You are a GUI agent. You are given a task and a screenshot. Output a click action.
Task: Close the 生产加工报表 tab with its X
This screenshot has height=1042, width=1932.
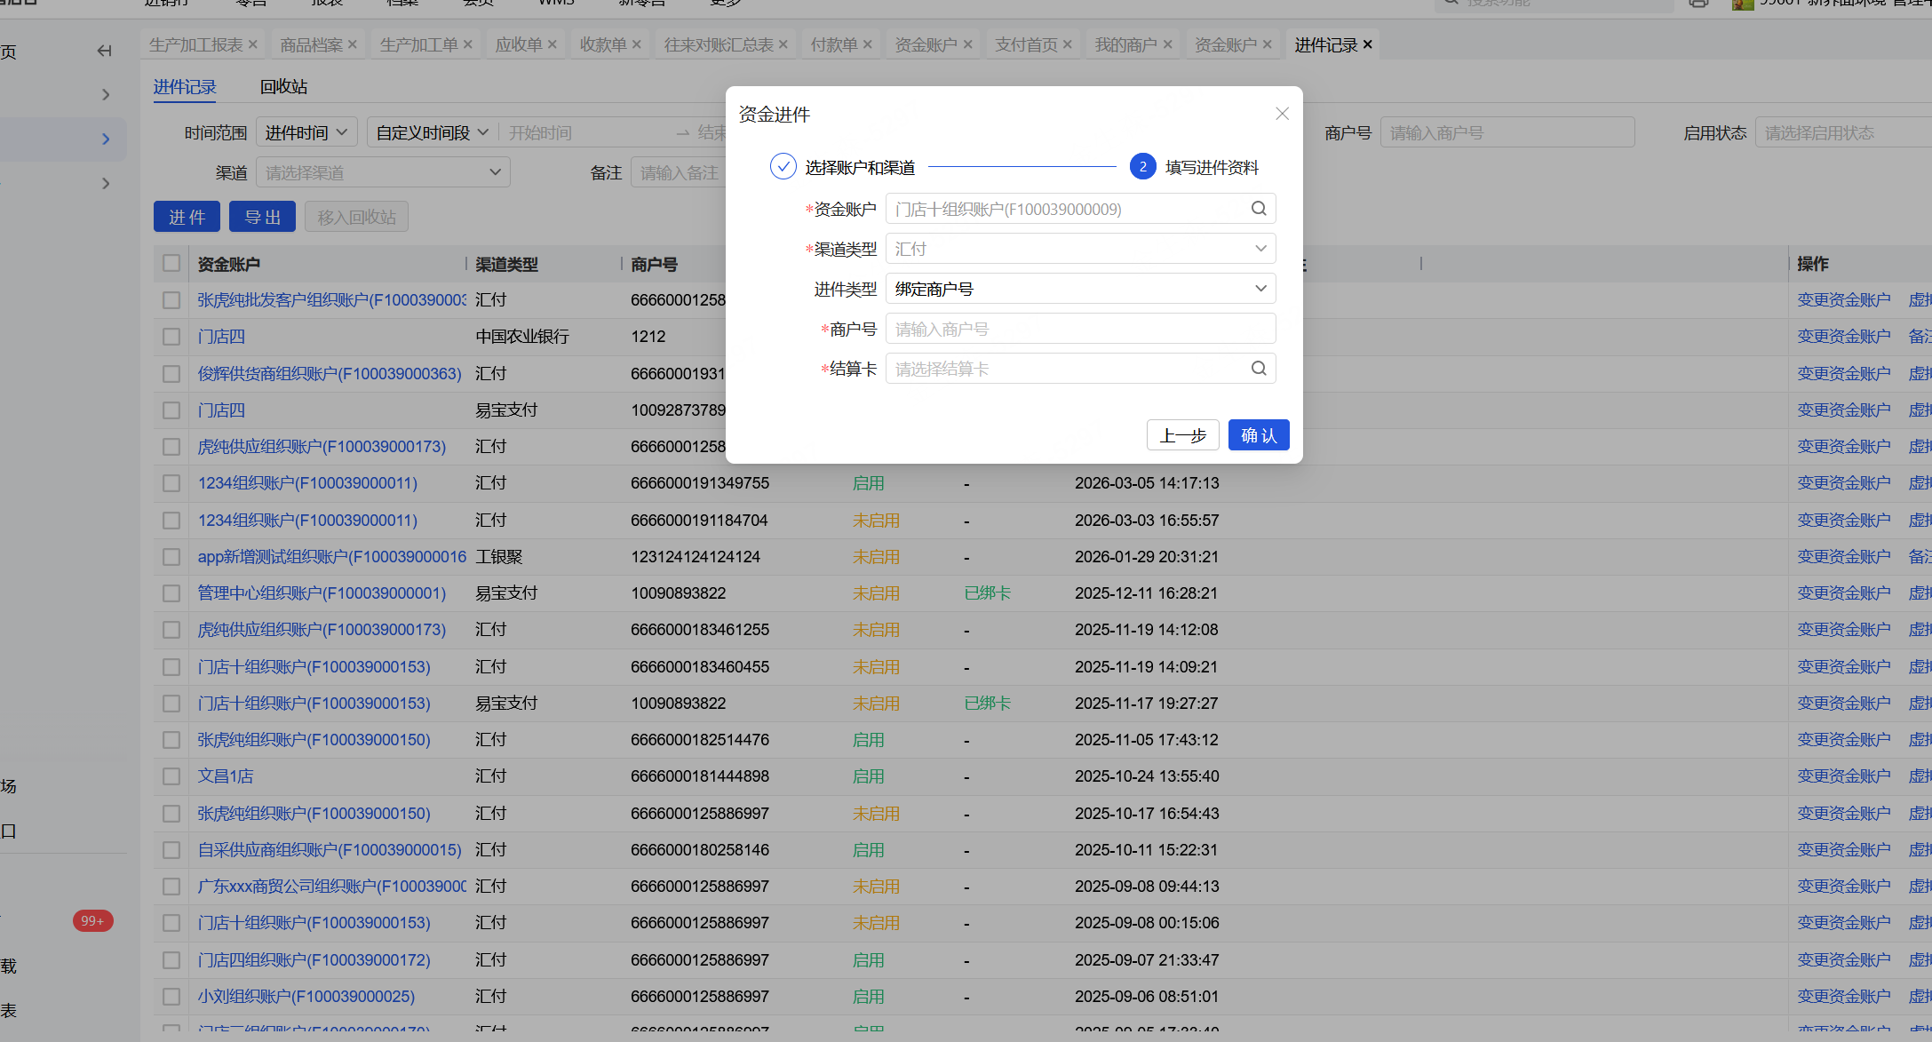(253, 44)
